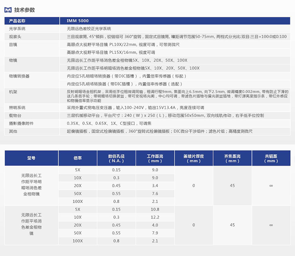Image resolution: width=295 pixels, height=256 pixels.
Task: Click the 其他 row label
Action: click(x=14, y=131)
